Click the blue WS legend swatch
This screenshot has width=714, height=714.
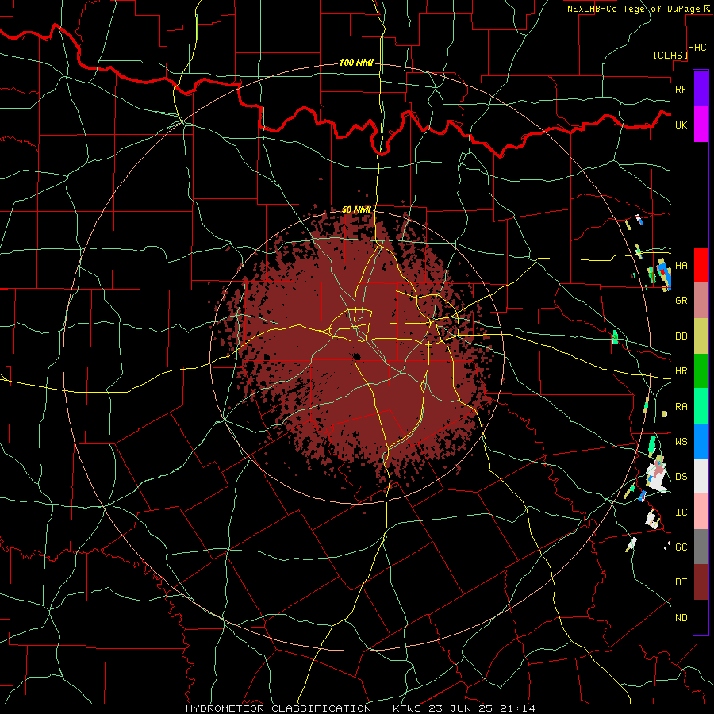(x=701, y=441)
